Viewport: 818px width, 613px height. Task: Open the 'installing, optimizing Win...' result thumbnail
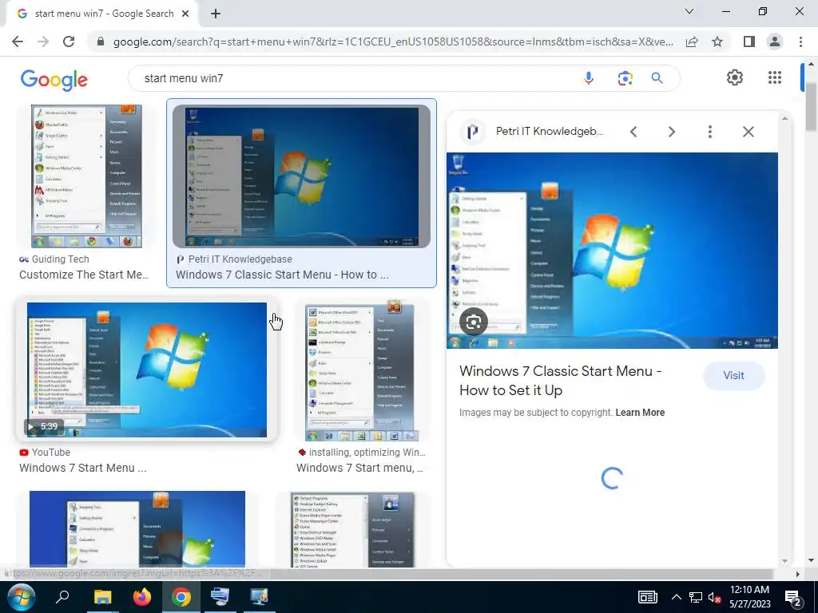tap(361, 370)
